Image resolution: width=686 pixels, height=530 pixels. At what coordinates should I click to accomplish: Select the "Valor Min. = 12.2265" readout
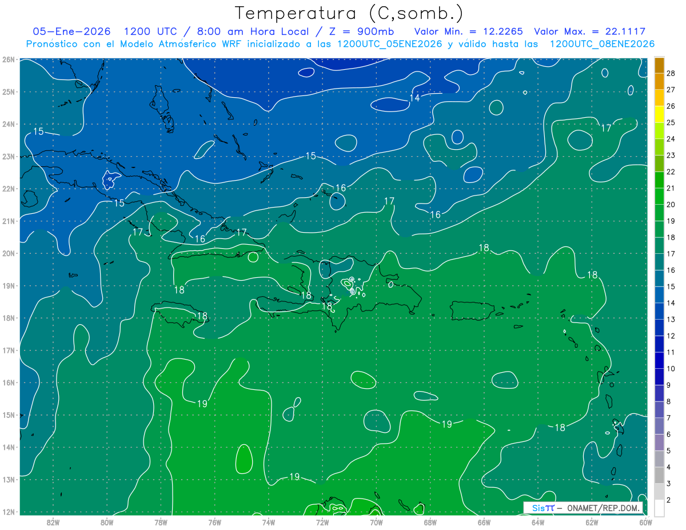click(469, 31)
